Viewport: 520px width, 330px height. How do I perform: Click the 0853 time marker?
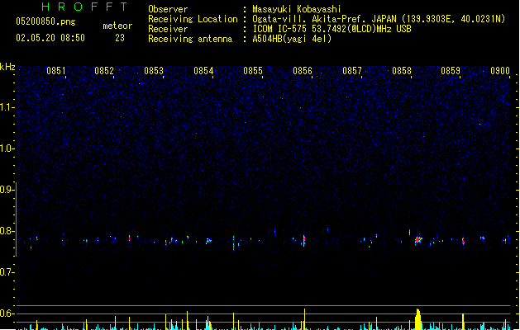tap(154, 71)
